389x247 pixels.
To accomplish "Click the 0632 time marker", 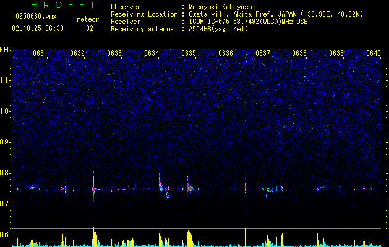I will point(77,53).
